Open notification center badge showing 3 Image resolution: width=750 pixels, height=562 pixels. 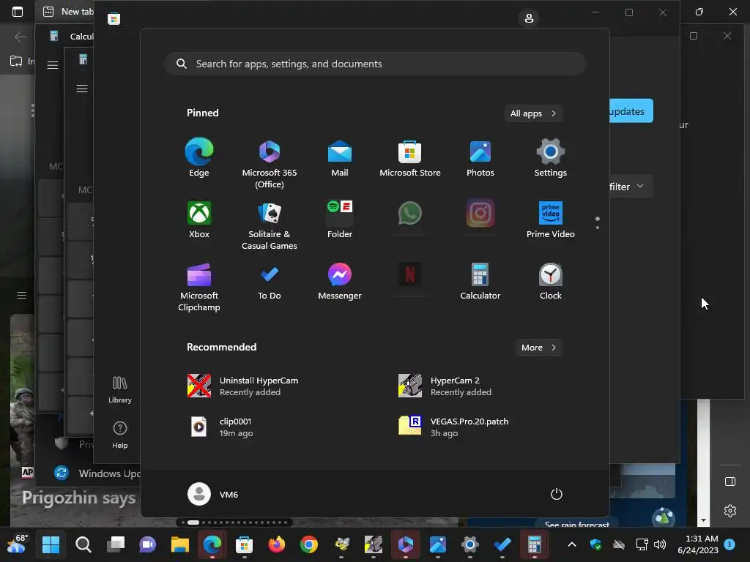pyautogui.click(x=729, y=544)
